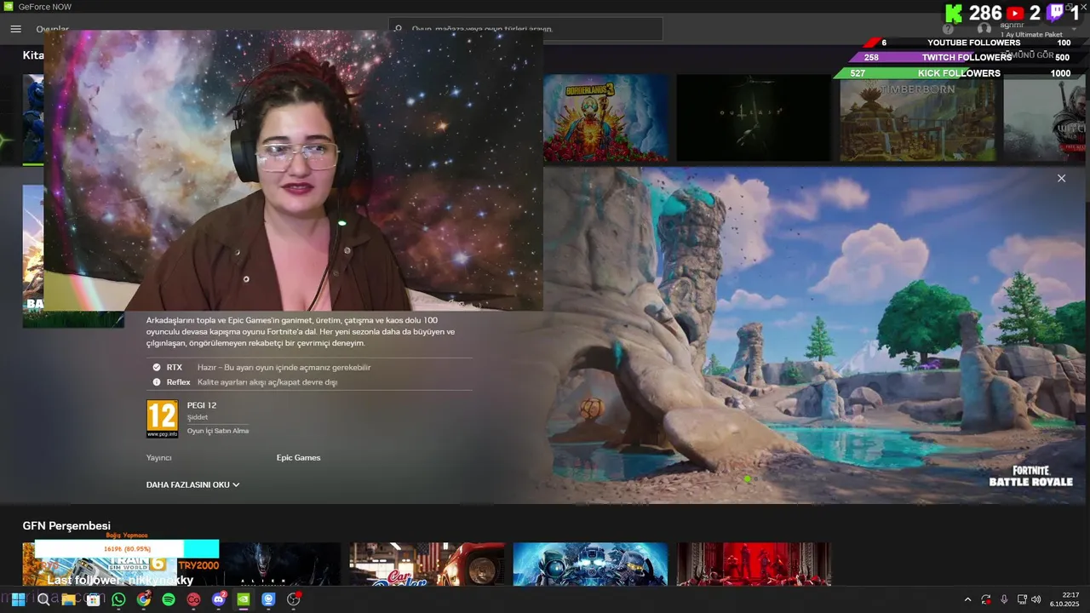The height and width of the screenshot is (613, 1090).
Task: Open File Explorer from the taskbar
Action: pos(68,599)
